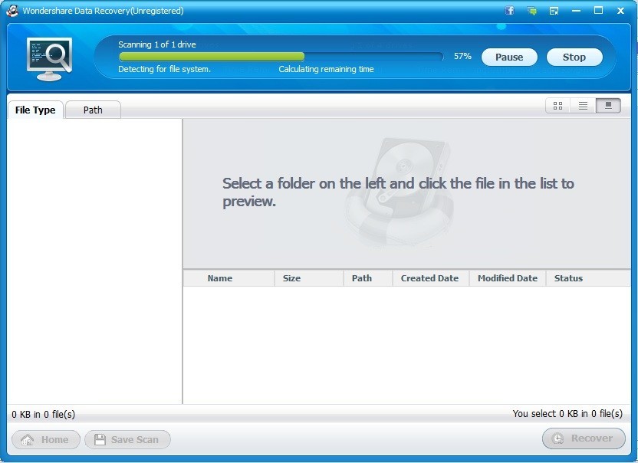638x463 pixels.
Task: Switch to thumbnail grid view
Action: 557,106
